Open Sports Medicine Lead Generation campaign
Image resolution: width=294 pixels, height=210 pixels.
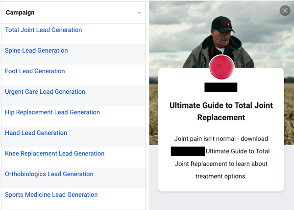pos(51,194)
